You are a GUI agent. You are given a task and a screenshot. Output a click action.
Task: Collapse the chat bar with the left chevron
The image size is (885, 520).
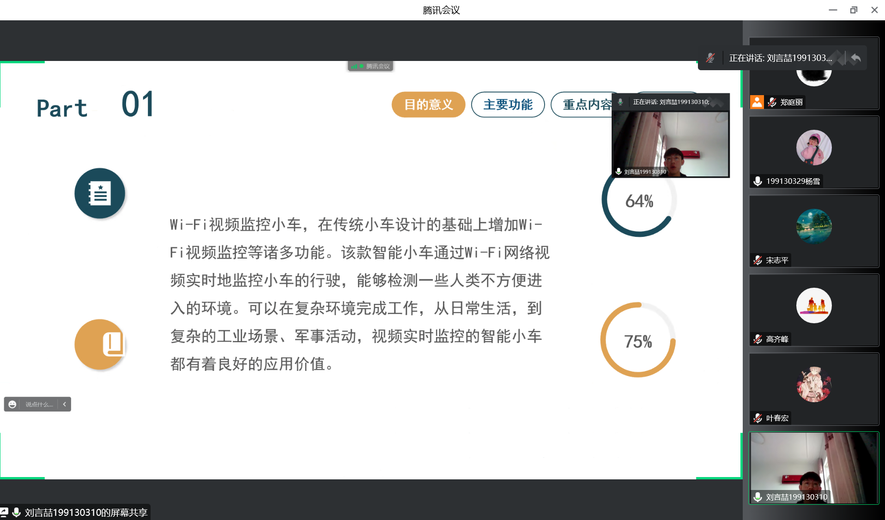coord(65,405)
